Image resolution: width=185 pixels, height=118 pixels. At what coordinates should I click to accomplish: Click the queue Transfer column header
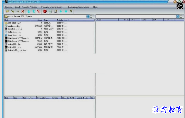click(44, 98)
